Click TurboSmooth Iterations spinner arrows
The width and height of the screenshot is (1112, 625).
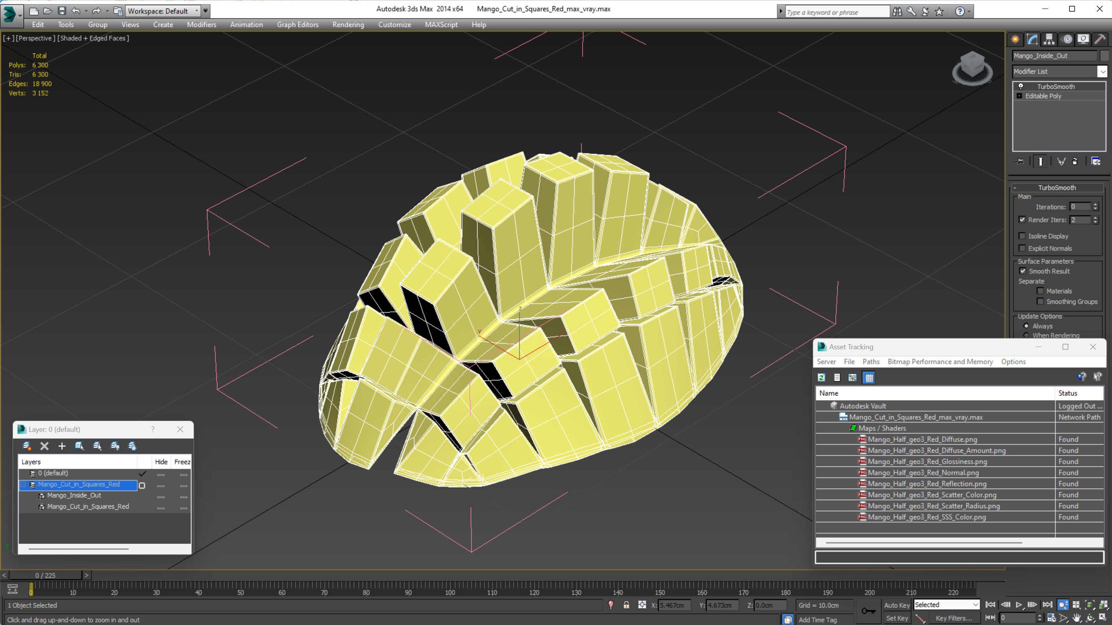tap(1095, 207)
